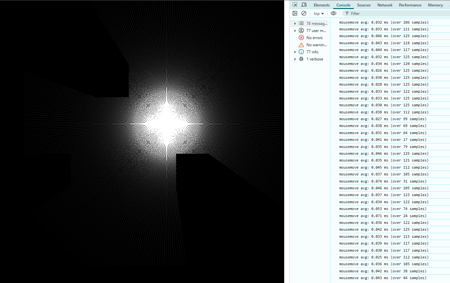450x283 pixels.
Task: Switch to the Network panel
Action: [385, 5]
